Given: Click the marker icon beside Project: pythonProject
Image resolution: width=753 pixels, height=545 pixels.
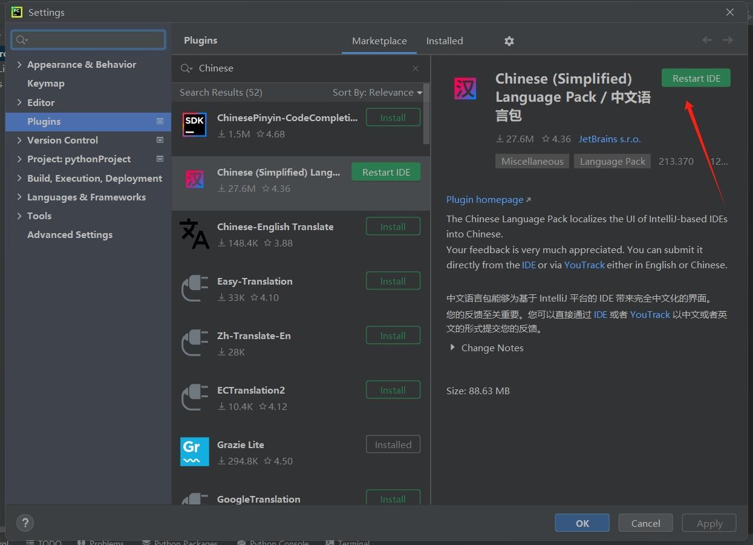Looking at the screenshot, I should pyautogui.click(x=160, y=159).
